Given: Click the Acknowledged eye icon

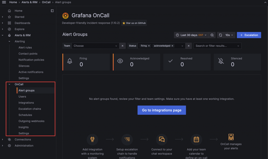Looking at the screenshot, I should click(120, 61).
